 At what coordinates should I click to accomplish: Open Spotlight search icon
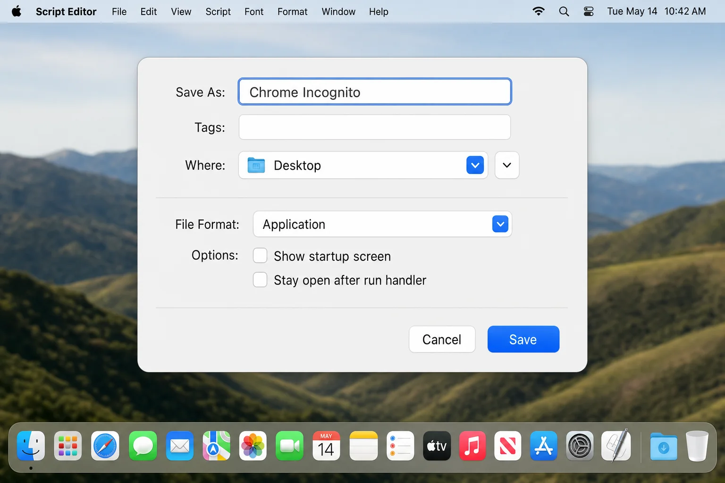(564, 11)
